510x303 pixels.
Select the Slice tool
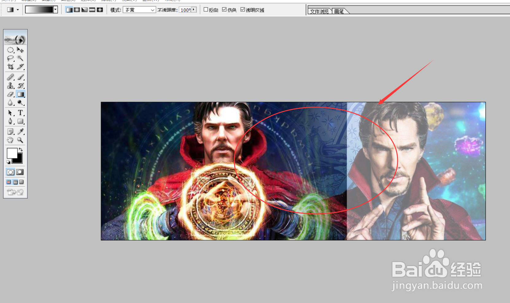20,66
